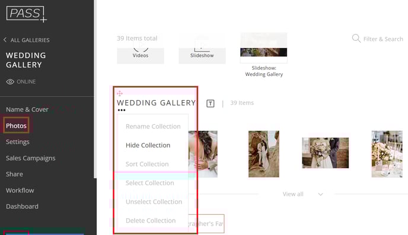This screenshot has height=235, width=408.
Task: Open Sales Campaigns section
Action: [x=30, y=158]
